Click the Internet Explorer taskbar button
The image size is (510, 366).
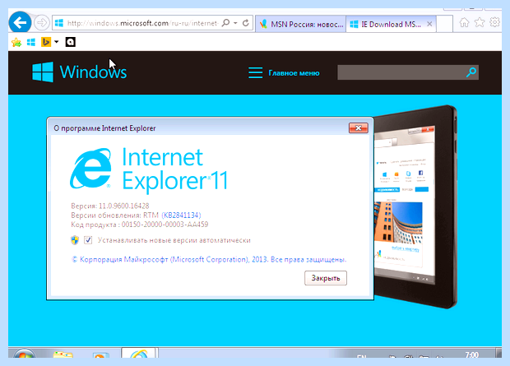[x=139, y=353]
